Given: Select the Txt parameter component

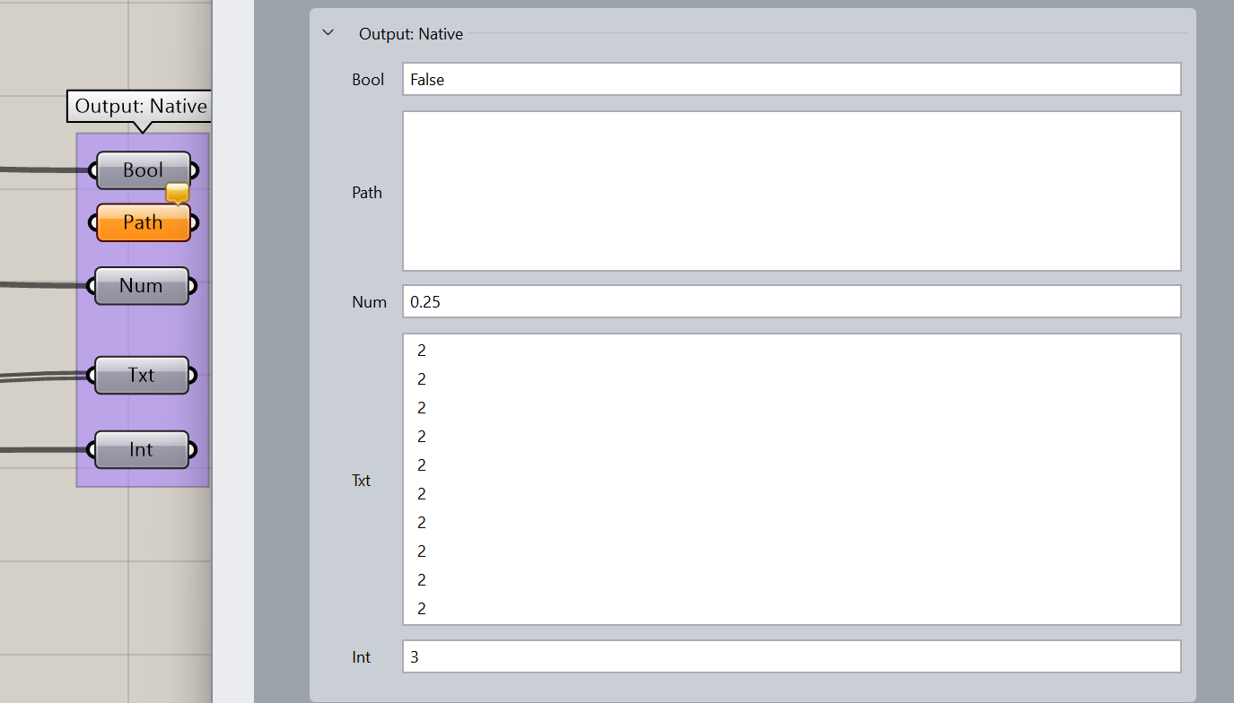Looking at the screenshot, I should (x=142, y=375).
